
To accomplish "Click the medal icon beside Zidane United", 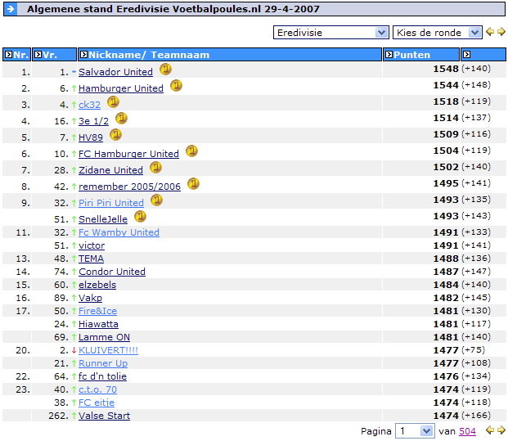I will (x=155, y=168).
